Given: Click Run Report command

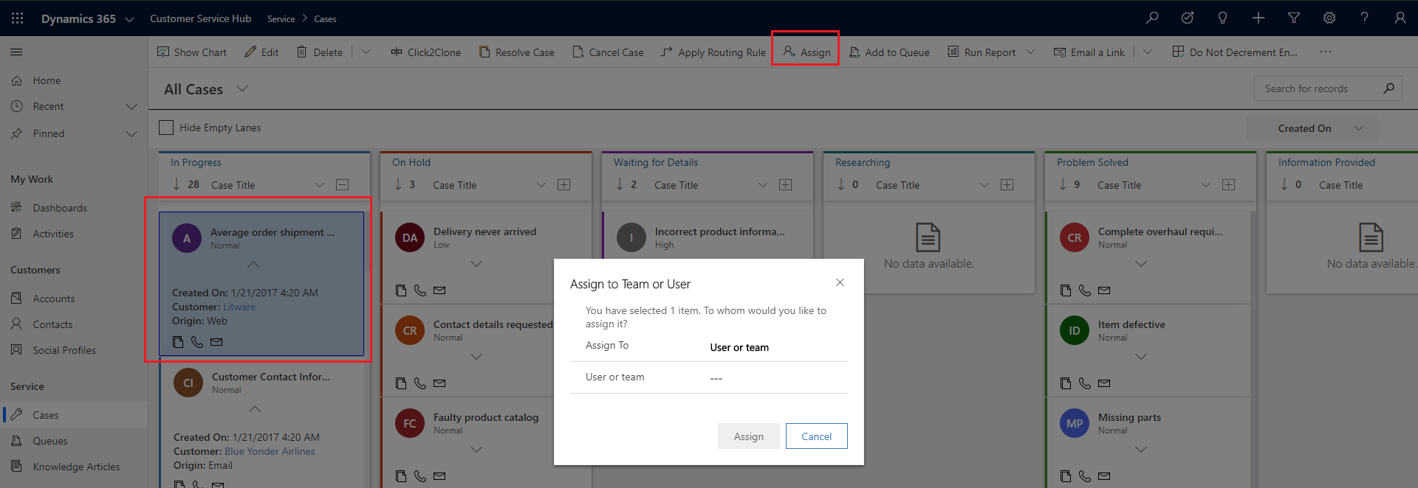Looking at the screenshot, I should coord(982,52).
